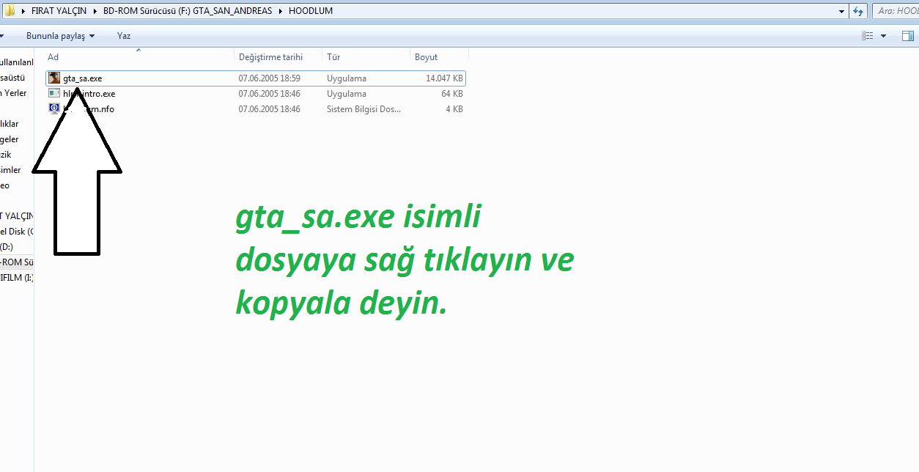Click in the Ara: HOODLUM search box
The width and height of the screenshot is (919, 472).
point(896,11)
